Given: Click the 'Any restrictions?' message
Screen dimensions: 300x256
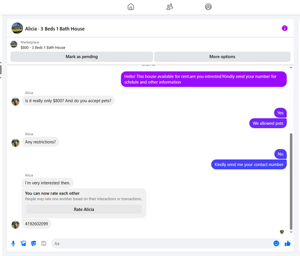Looking at the screenshot, I should (40, 142).
